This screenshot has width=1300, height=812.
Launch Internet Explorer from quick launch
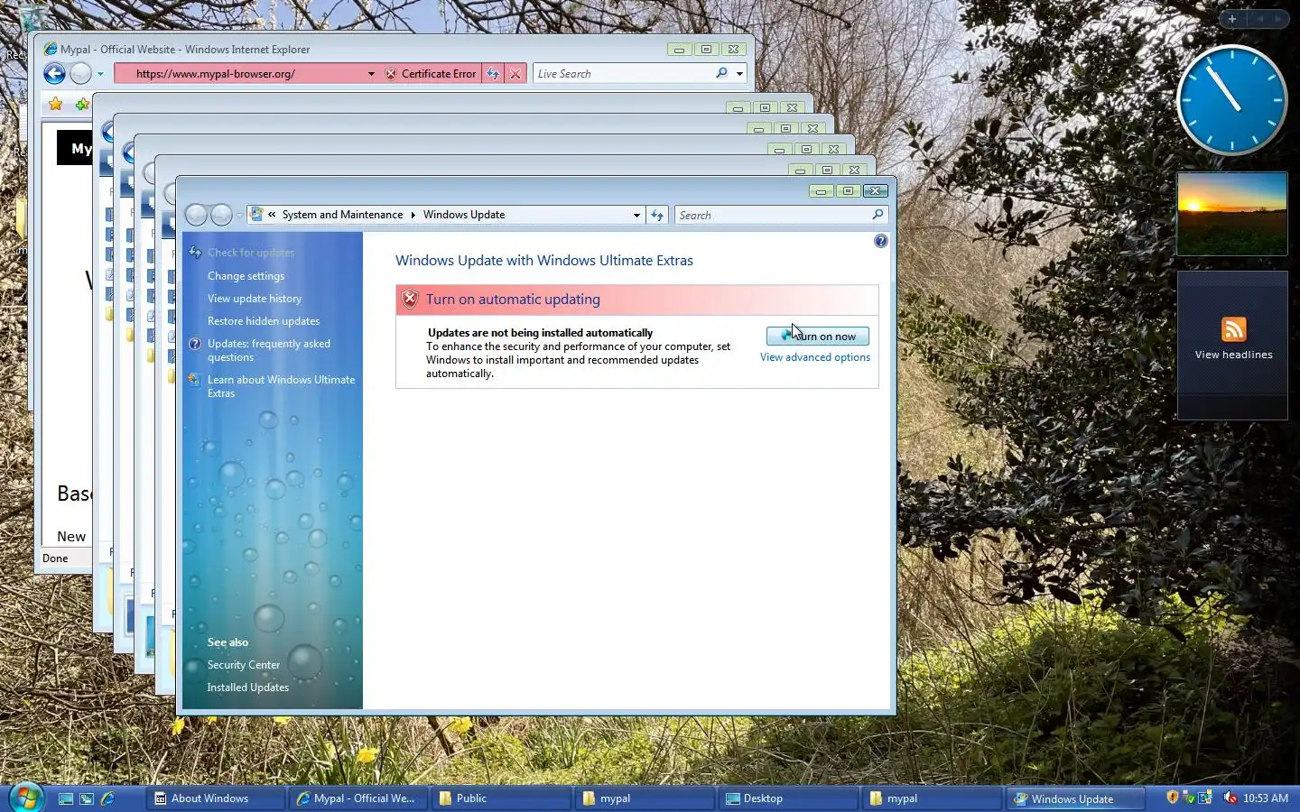click(x=107, y=798)
